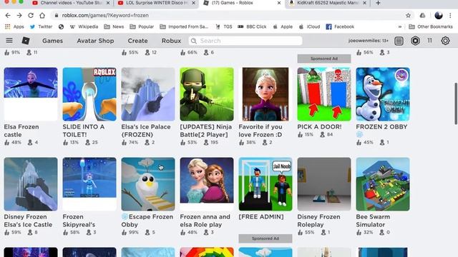Click the browser back arrow
Screen dimensions: 458x257
pos(8,16)
